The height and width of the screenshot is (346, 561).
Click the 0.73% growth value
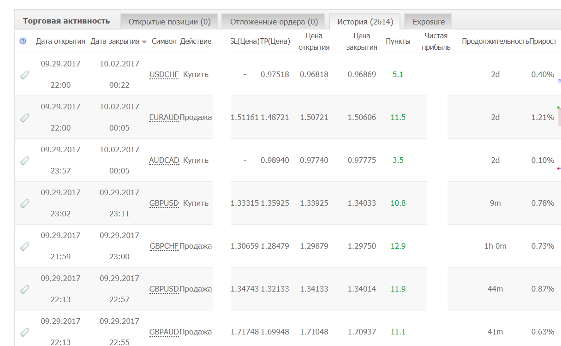point(543,246)
